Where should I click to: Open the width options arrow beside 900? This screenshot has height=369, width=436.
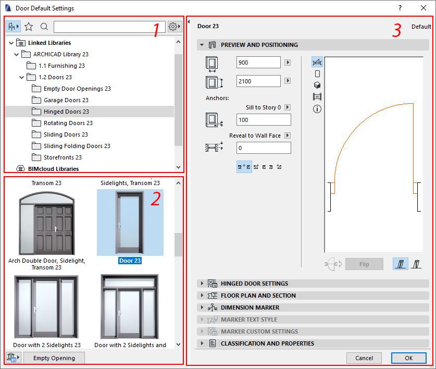click(288, 63)
